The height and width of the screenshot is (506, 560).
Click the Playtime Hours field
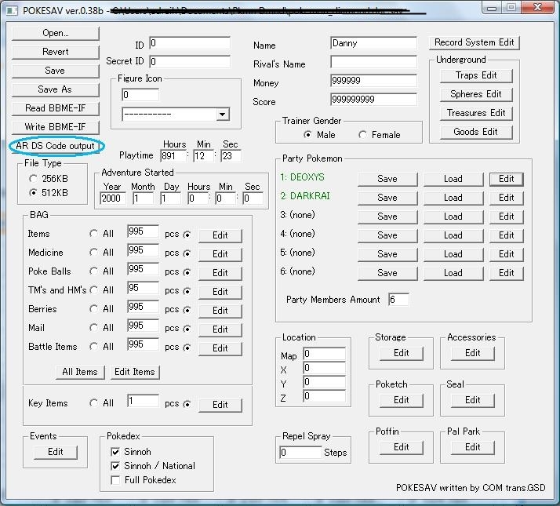click(x=173, y=156)
